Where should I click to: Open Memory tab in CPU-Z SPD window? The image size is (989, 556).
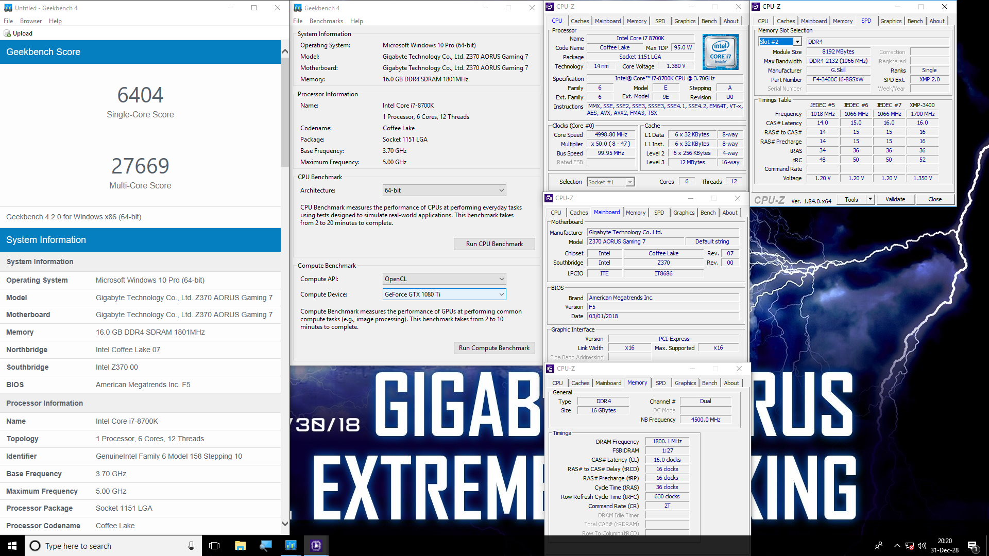(x=842, y=21)
